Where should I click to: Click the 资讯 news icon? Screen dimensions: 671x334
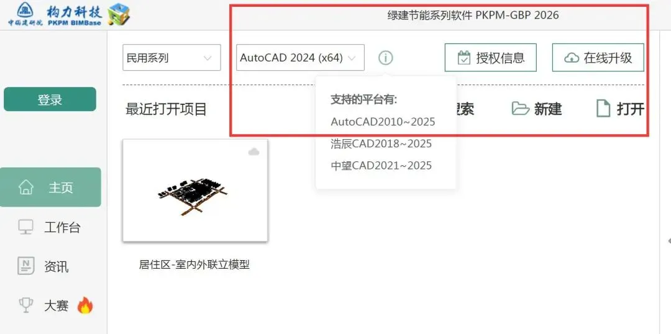pos(25,267)
